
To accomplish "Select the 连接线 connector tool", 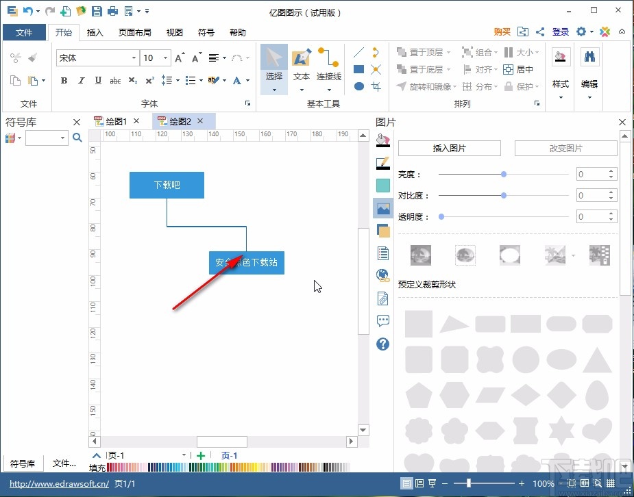I will (328, 69).
